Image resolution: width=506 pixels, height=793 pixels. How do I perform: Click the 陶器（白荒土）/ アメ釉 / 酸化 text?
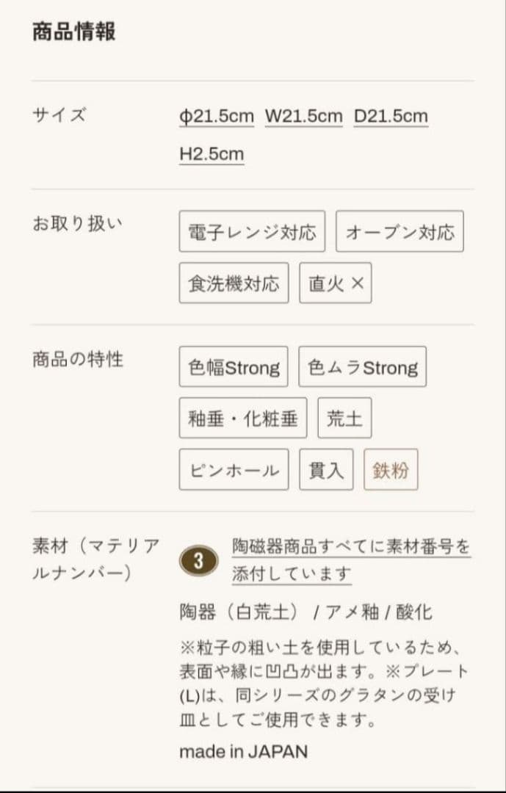point(306,612)
